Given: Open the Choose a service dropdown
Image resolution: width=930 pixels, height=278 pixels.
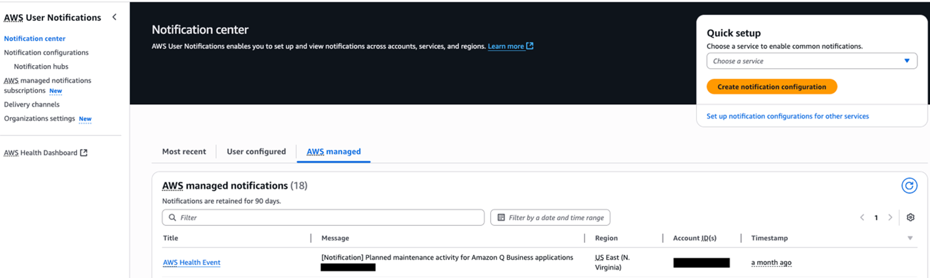Looking at the screenshot, I should point(812,61).
